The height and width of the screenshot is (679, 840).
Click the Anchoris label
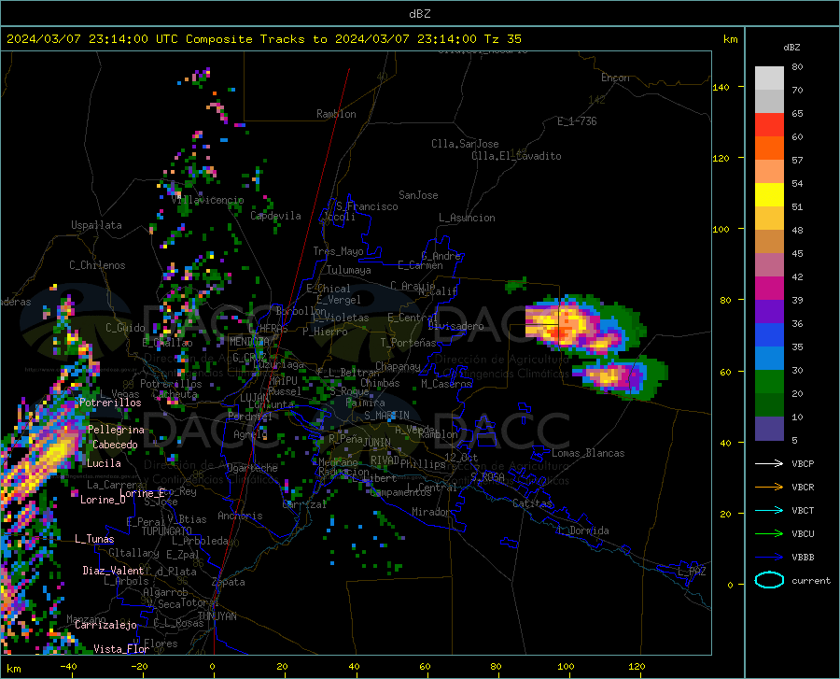(x=240, y=516)
